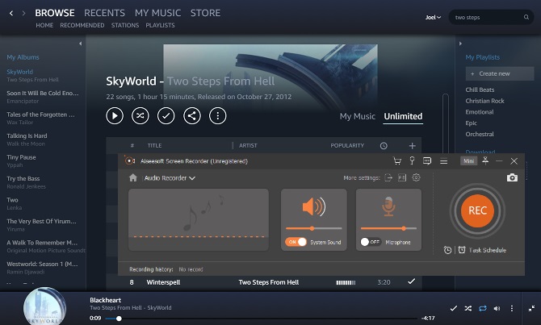Mute the player volume
The width and height of the screenshot is (541, 325).
pyautogui.click(x=497, y=308)
